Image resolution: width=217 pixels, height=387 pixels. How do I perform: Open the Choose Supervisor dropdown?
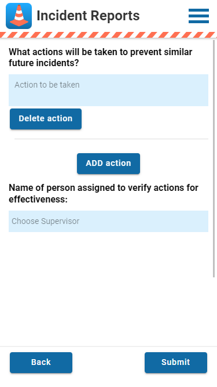tap(109, 221)
